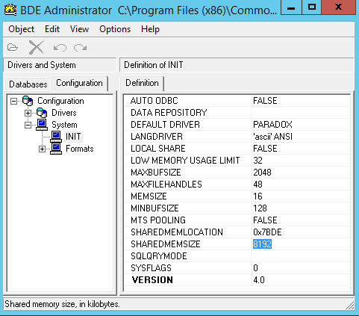
Task: Select the Definition tab
Action: (x=142, y=83)
